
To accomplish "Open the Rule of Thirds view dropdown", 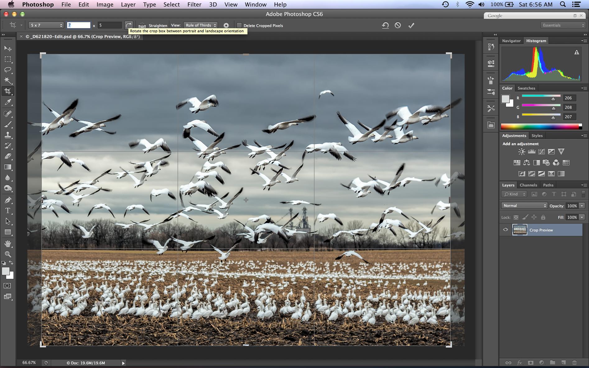I will tap(201, 25).
